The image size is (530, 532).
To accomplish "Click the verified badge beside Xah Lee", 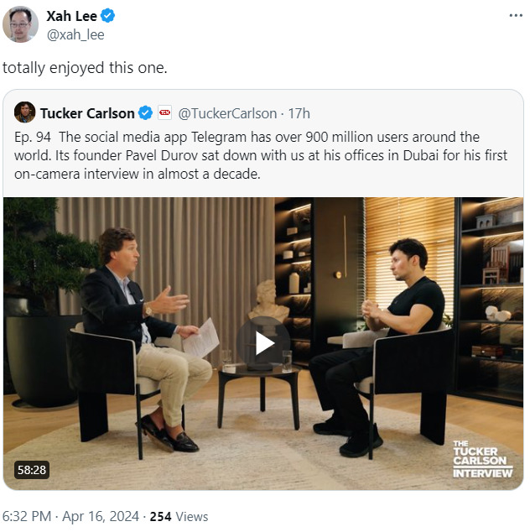I will coord(108,16).
